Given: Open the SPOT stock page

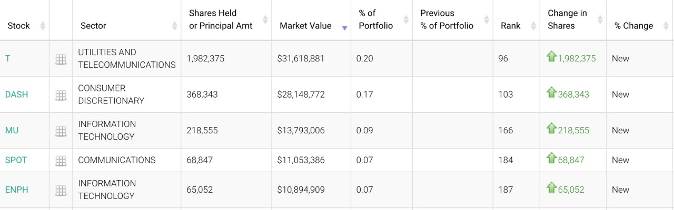Looking at the screenshot, I should tap(16, 160).
